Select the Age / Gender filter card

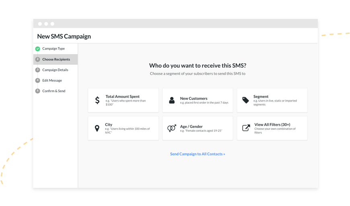(198, 128)
